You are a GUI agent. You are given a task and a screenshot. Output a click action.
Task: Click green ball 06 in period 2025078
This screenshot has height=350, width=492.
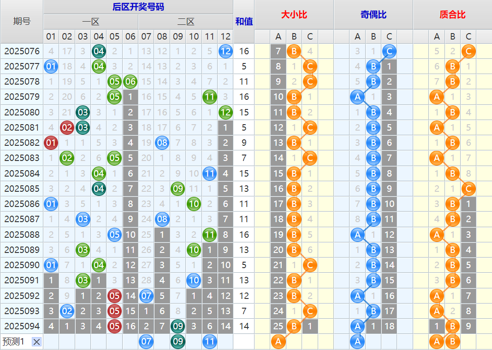(130, 82)
